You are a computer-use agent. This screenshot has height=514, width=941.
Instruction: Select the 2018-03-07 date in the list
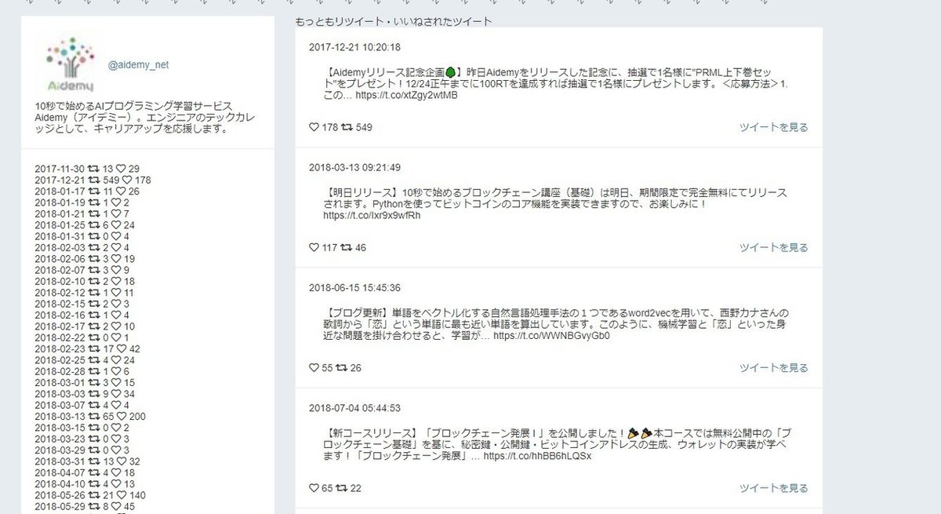click(60, 405)
